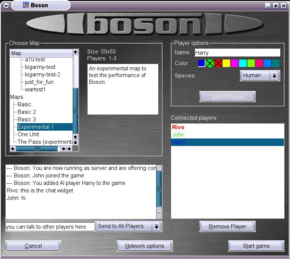
Task: Click the map list vertical scrollbar thumb
Action: pyautogui.click(x=76, y=111)
